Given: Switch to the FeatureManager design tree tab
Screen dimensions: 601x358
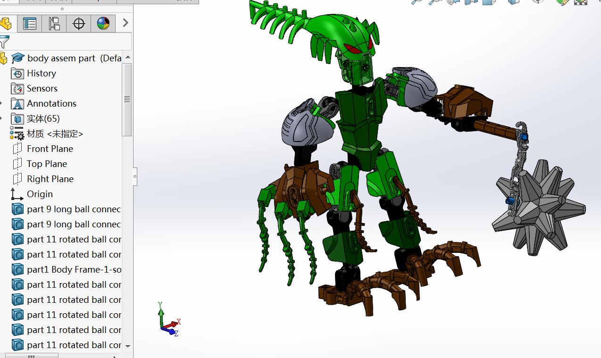Looking at the screenshot, I should pyautogui.click(x=7, y=23).
